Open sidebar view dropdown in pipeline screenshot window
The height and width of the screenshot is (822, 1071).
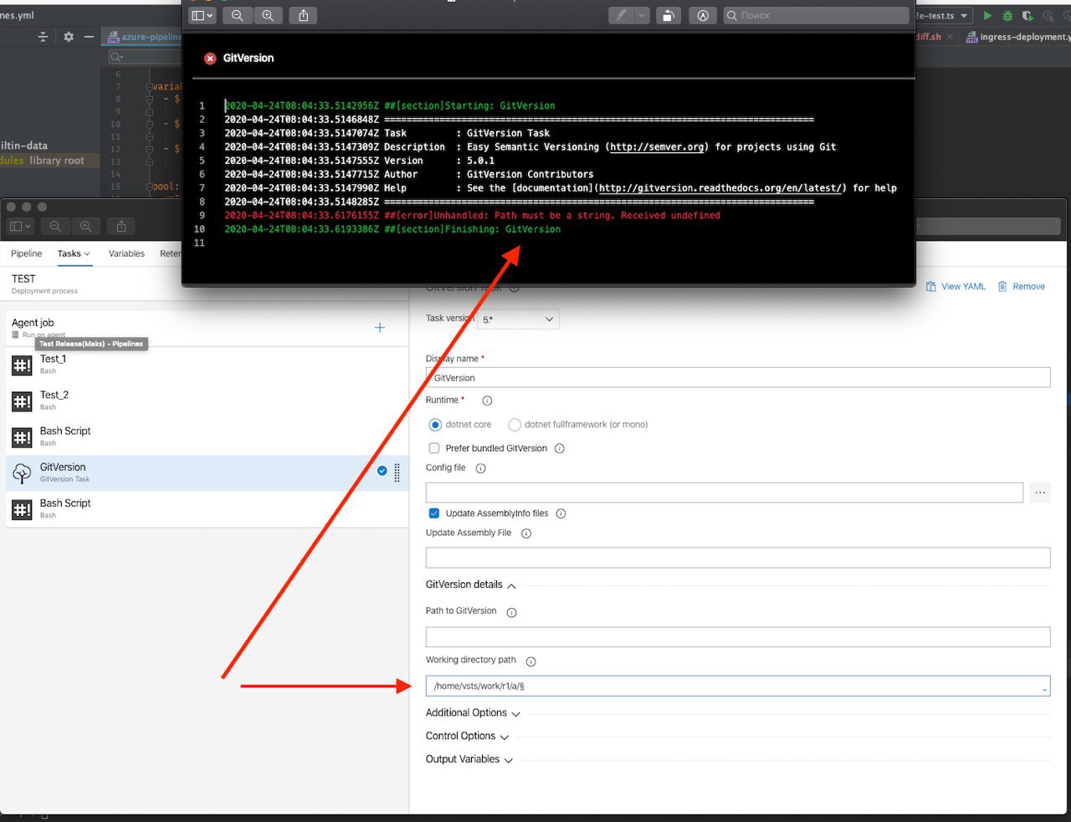[20, 226]
